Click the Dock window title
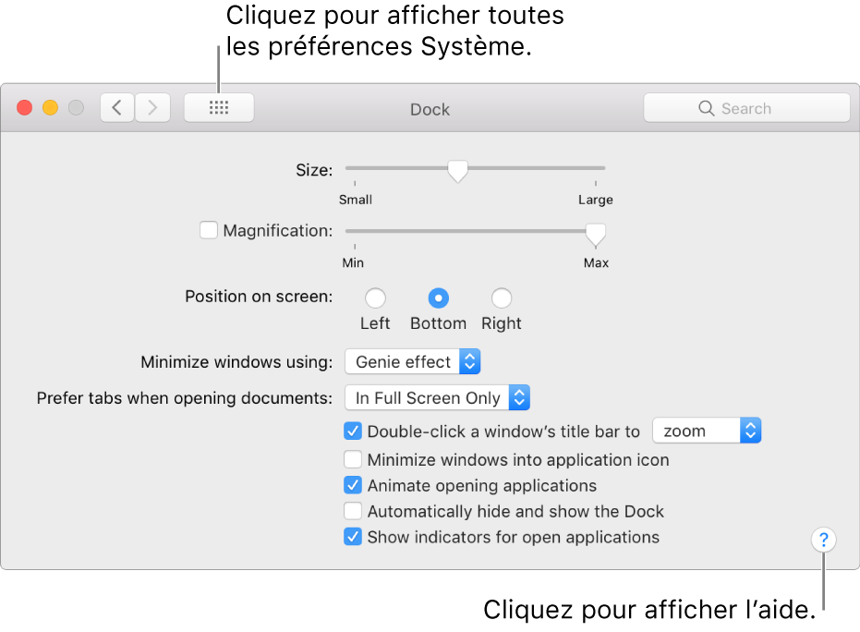This screenshot has height=632, width=860. 430,109
